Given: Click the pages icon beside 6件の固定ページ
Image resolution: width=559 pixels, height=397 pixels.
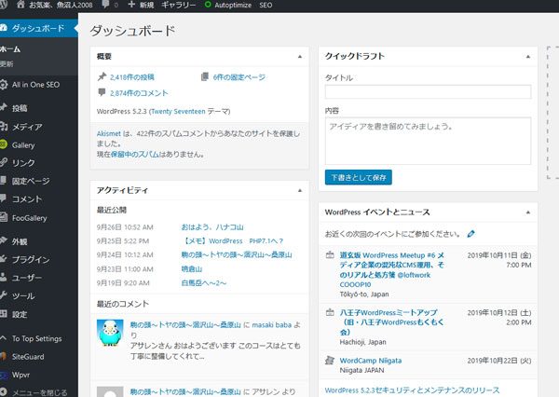Looking at the screenshot, I should click(205, 76).
